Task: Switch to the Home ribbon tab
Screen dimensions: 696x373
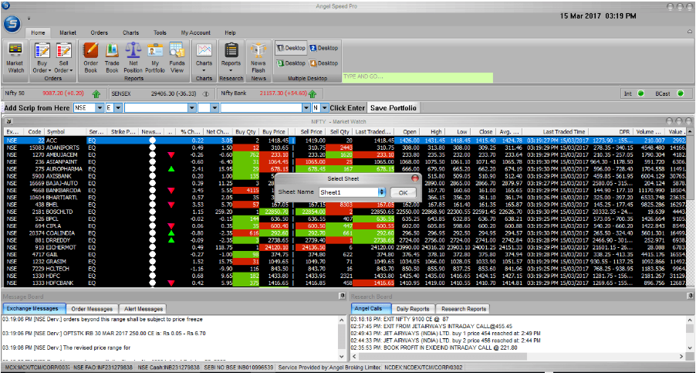Action: 38,33
